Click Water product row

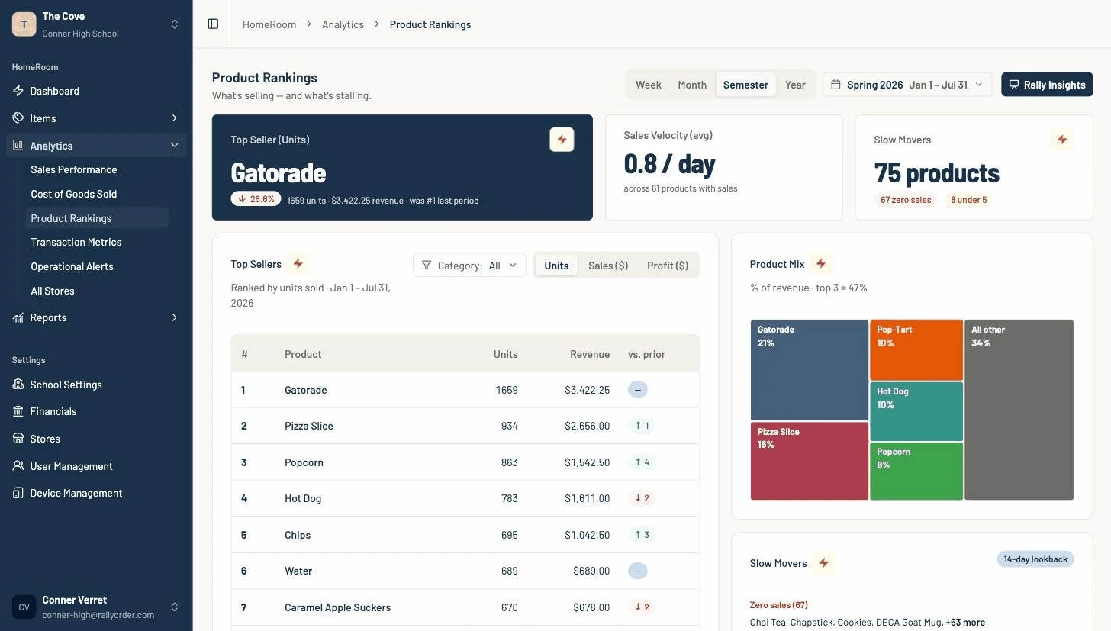465,571
